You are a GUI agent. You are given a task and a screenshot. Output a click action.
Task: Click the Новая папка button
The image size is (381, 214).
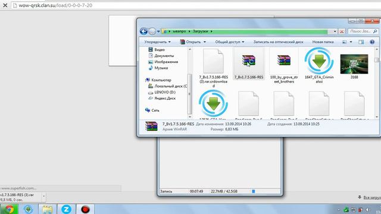point(323,42)
